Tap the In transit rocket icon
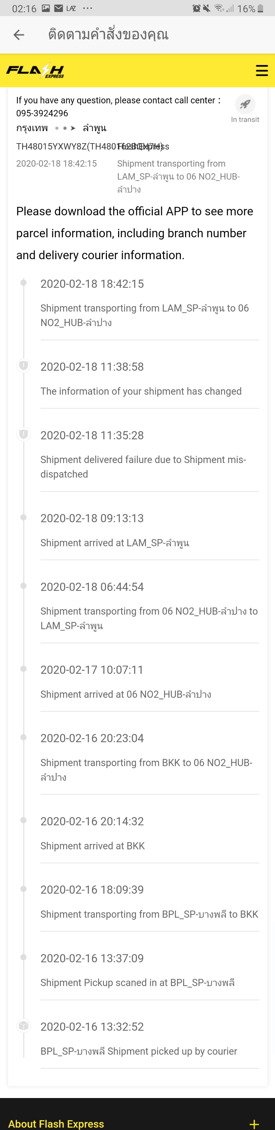 click(245, 104)
